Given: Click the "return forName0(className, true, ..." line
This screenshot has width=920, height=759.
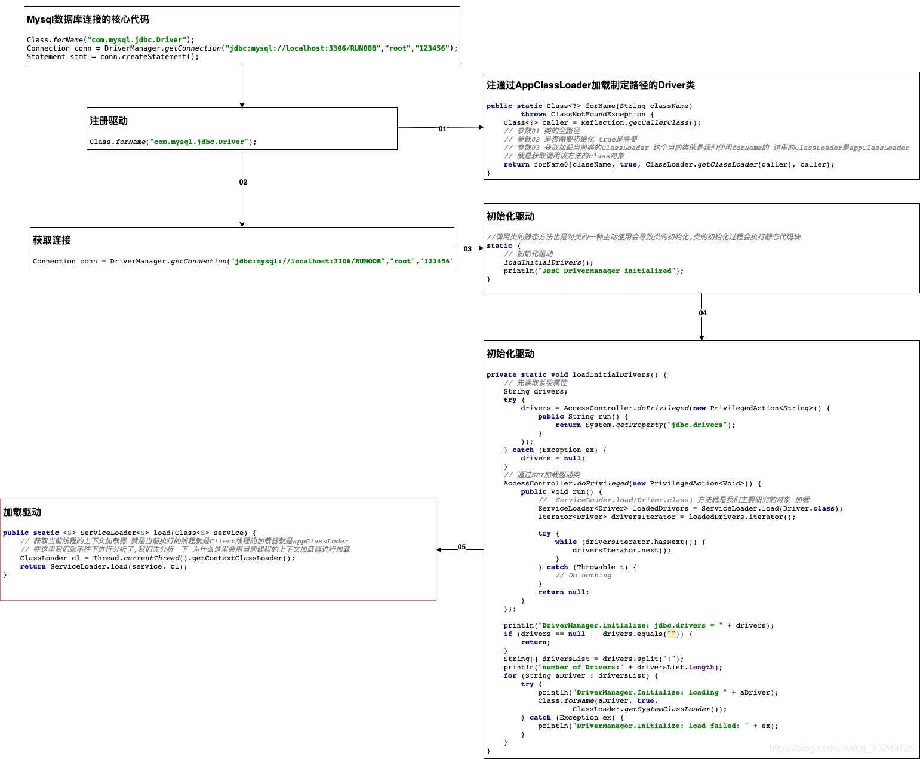Looking at the screenshot, I should pos(669,164).
